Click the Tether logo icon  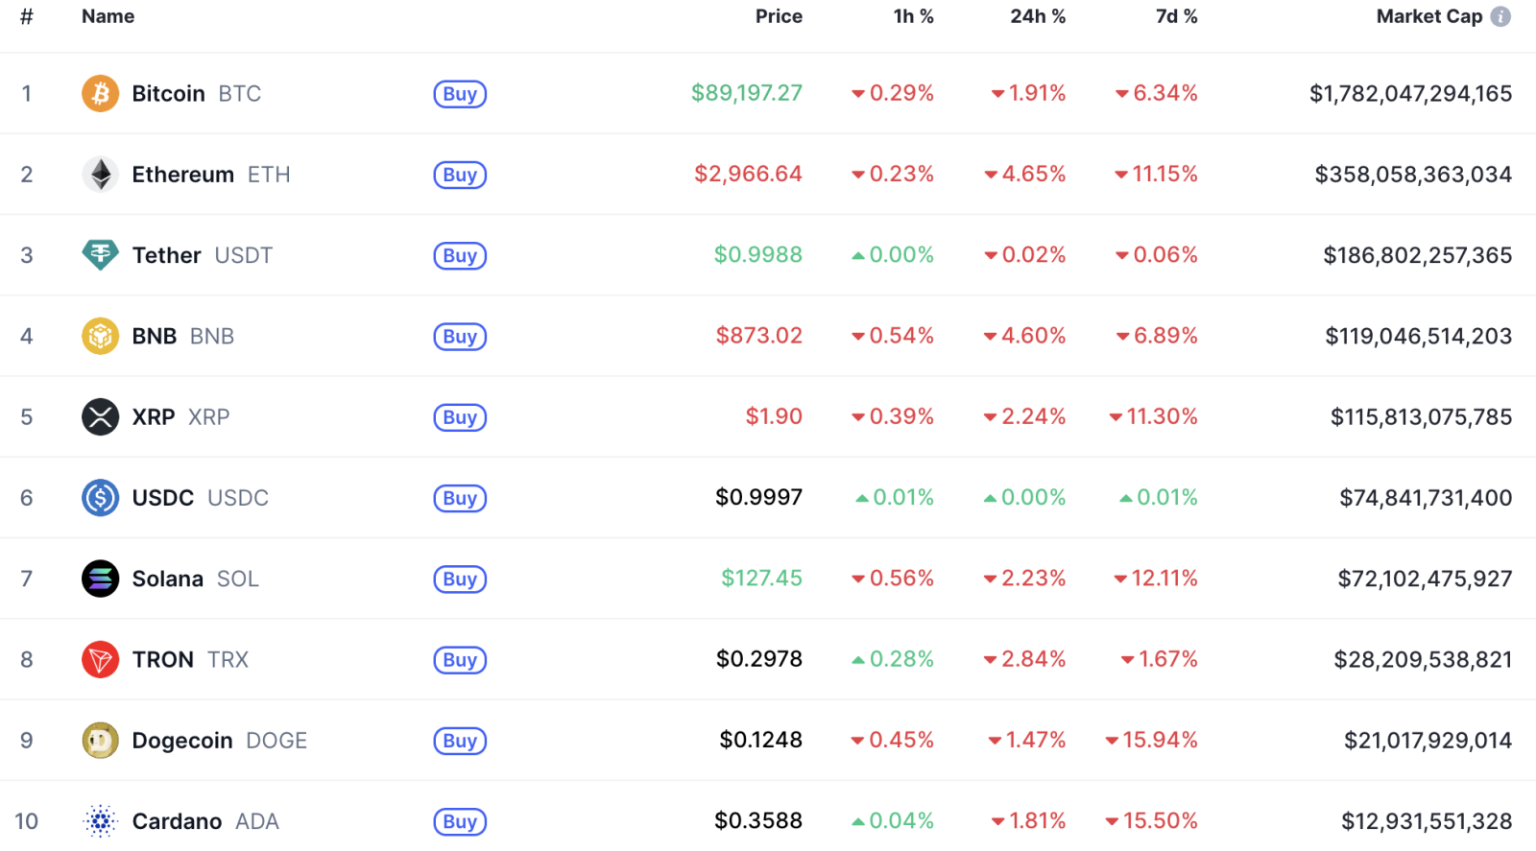(x=100, y=255)
